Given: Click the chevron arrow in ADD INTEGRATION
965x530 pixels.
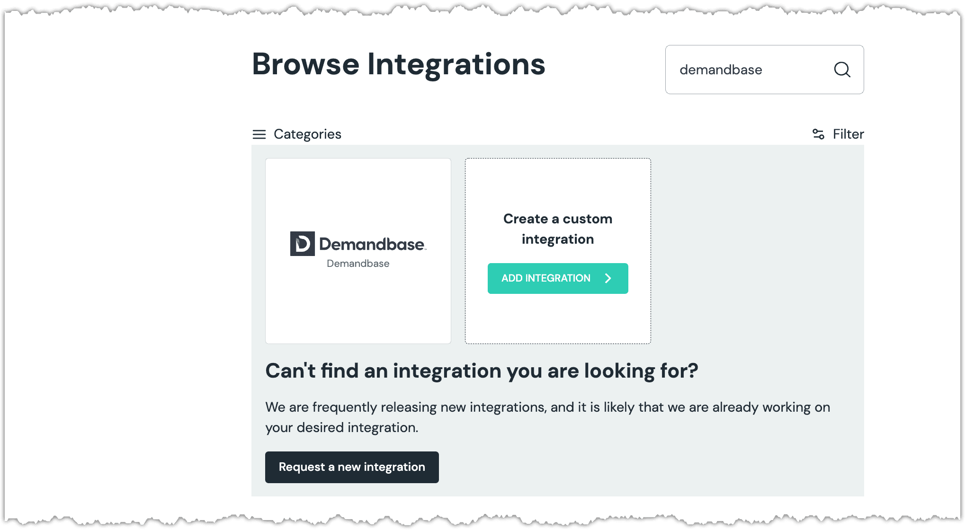Looking at the screenshot, I should [x=608, y=278].
